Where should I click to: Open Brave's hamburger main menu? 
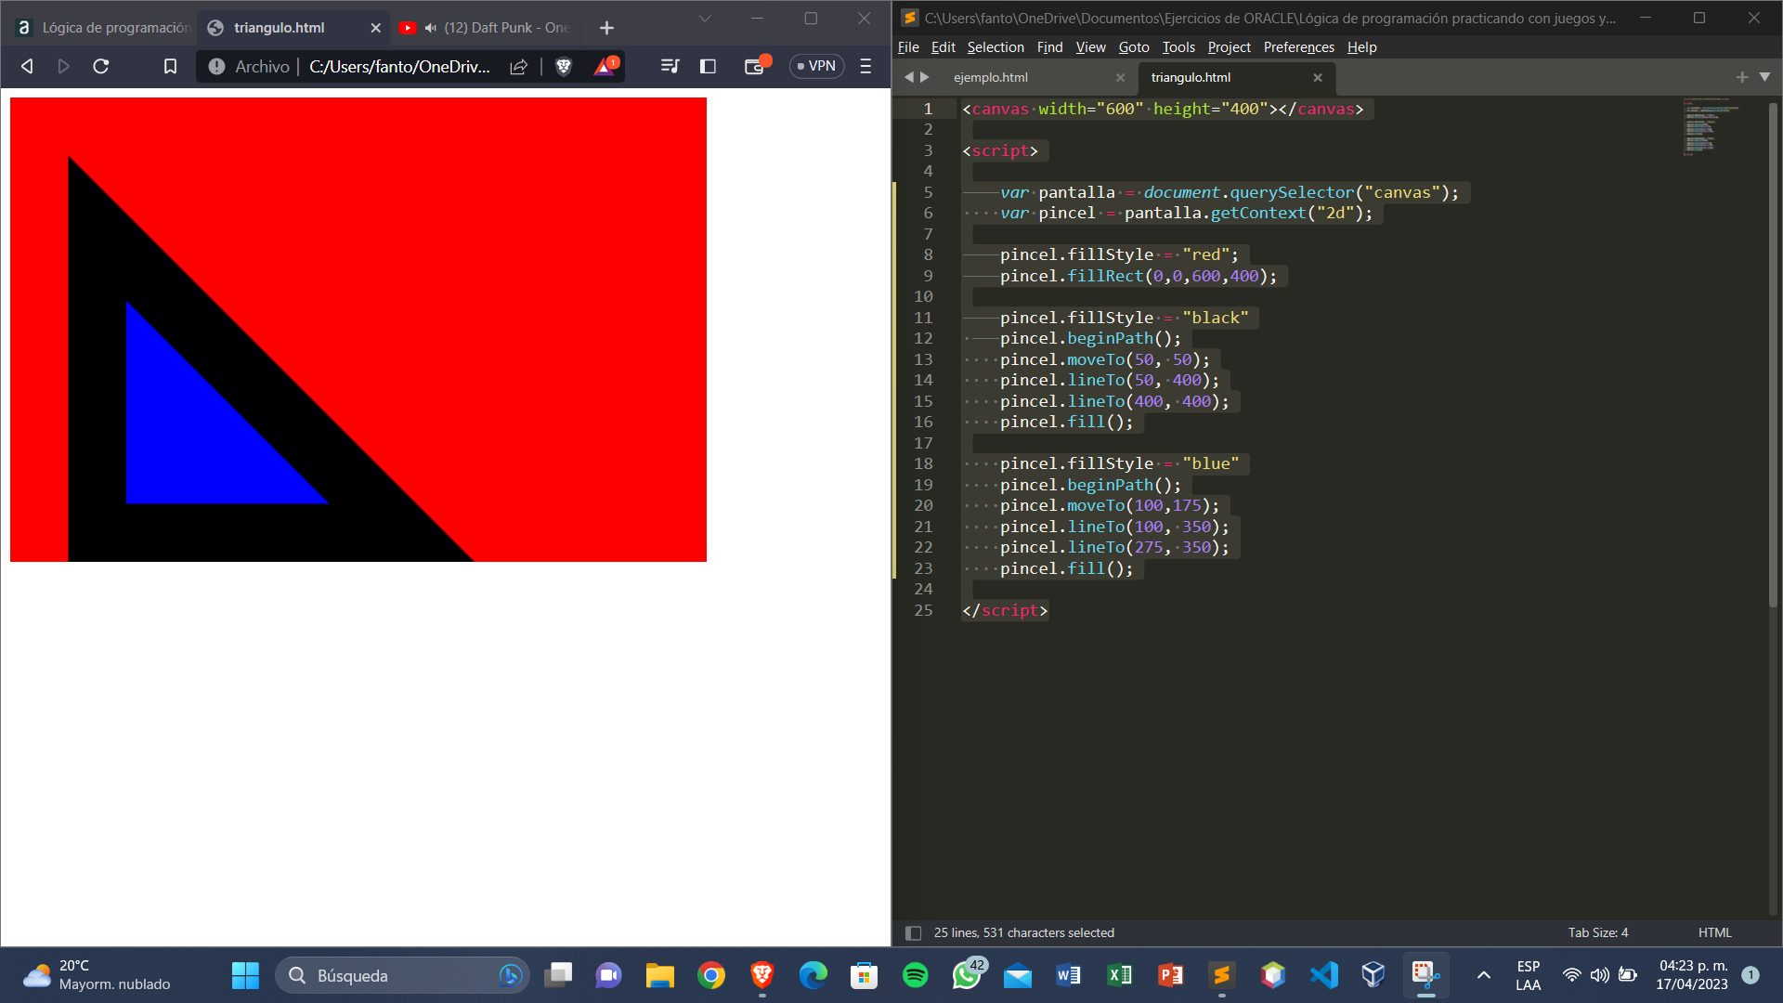click(865, 66)
